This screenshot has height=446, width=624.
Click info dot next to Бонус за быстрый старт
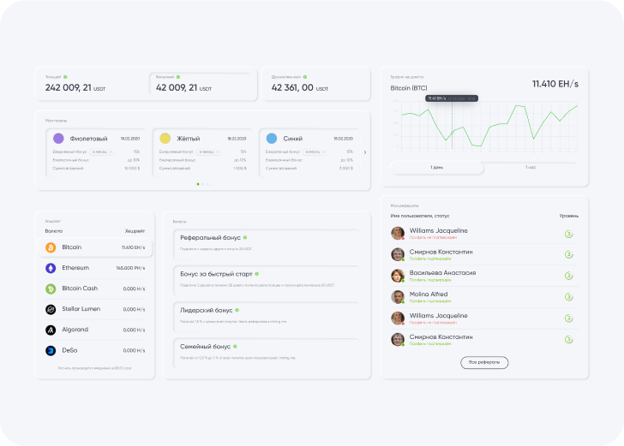pos(257,274)
